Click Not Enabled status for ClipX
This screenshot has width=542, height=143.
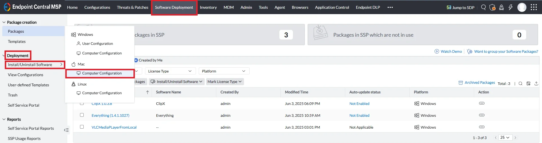coord(359,104)
